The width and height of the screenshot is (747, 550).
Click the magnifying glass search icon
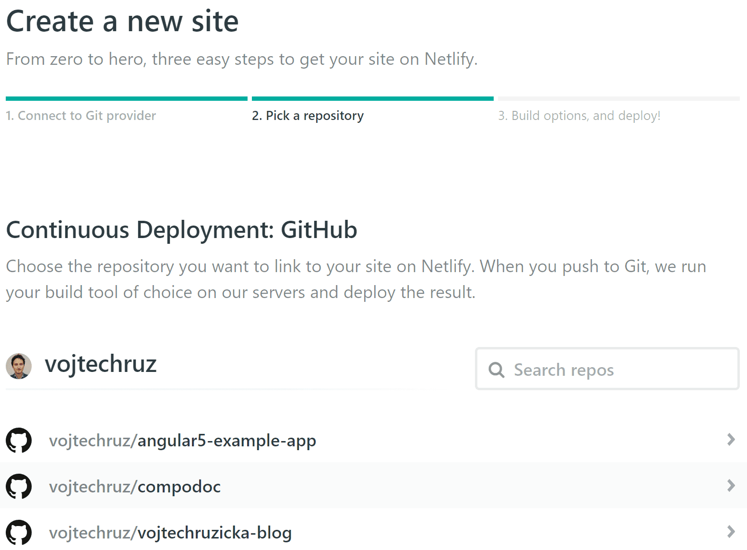click(496, 370)
